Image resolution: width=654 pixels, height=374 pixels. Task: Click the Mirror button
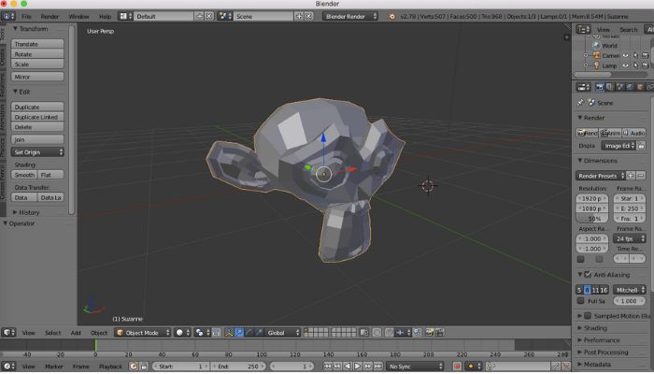point(37,77)
